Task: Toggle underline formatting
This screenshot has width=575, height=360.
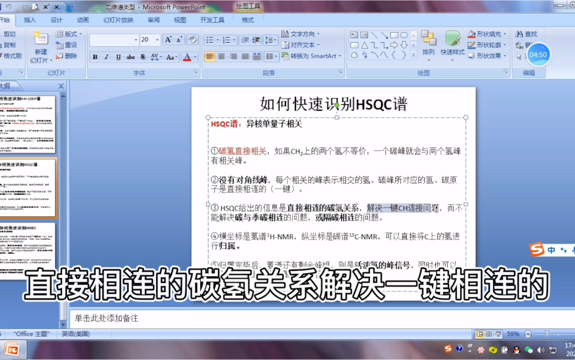Action: click(x=118, y=57)
